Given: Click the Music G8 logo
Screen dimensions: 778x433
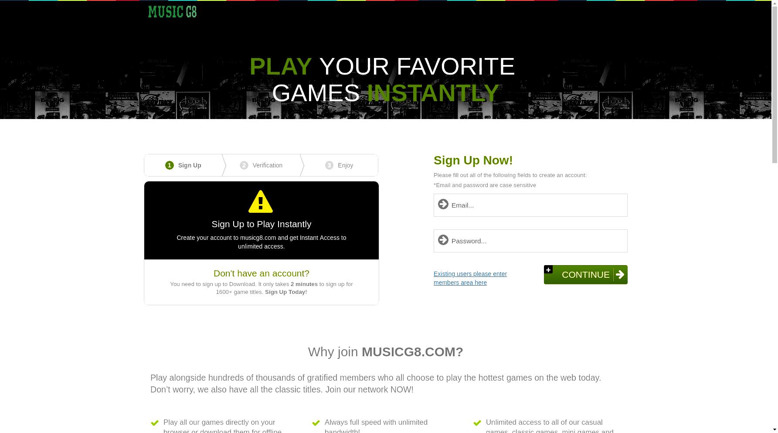Looking at the screenshot, I should pos(172,12).
